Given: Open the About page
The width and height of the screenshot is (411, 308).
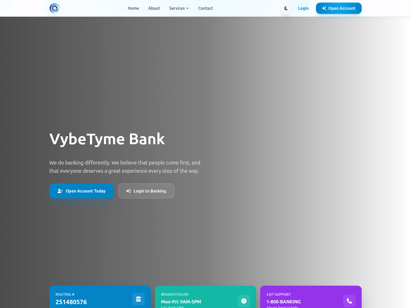Looking at the screenshot, I should 154,8.
